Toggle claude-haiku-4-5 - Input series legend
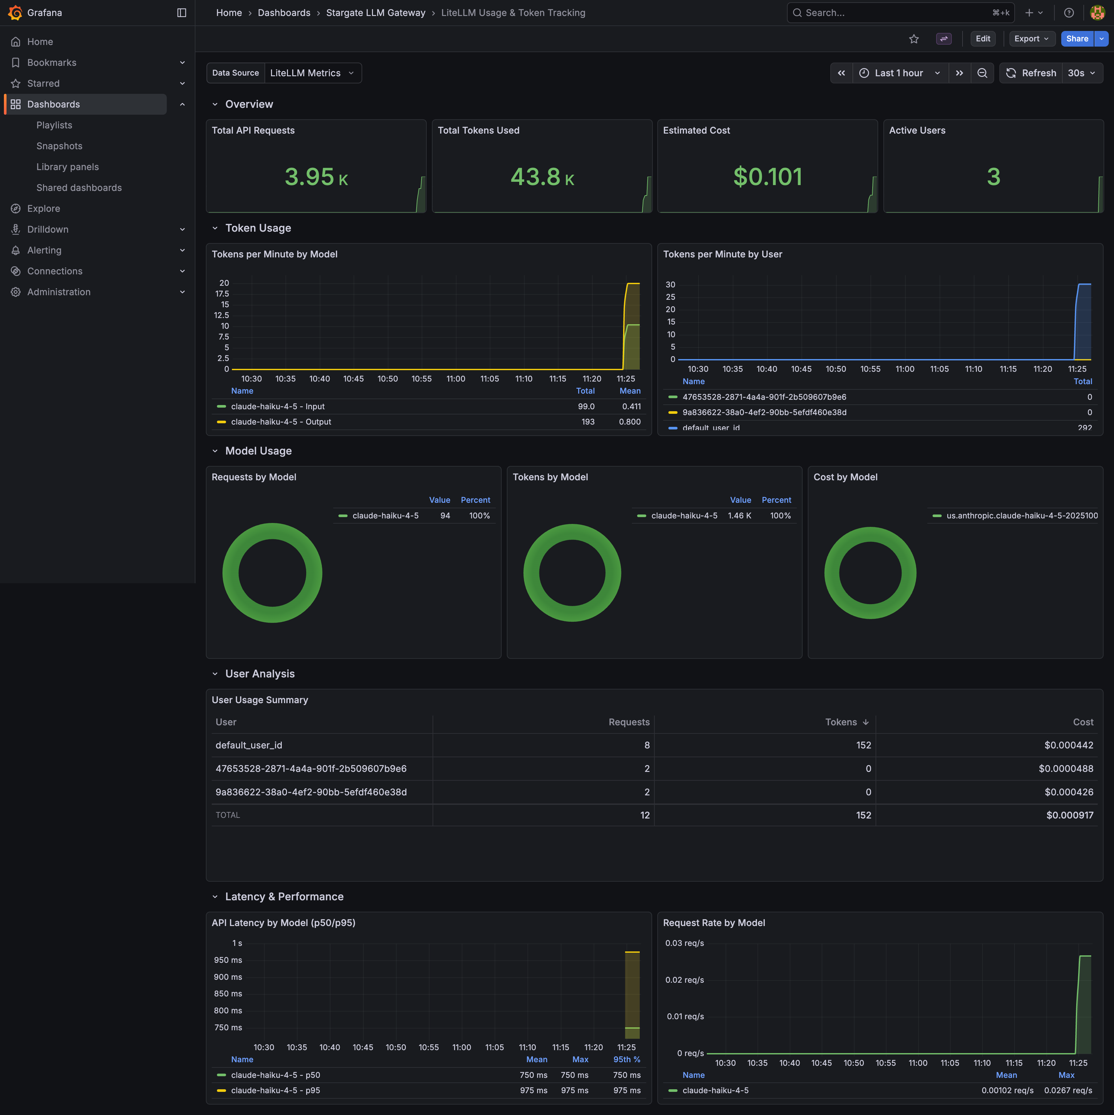The width and height of the screenshot is (1114, 1115). pos(278,406)
